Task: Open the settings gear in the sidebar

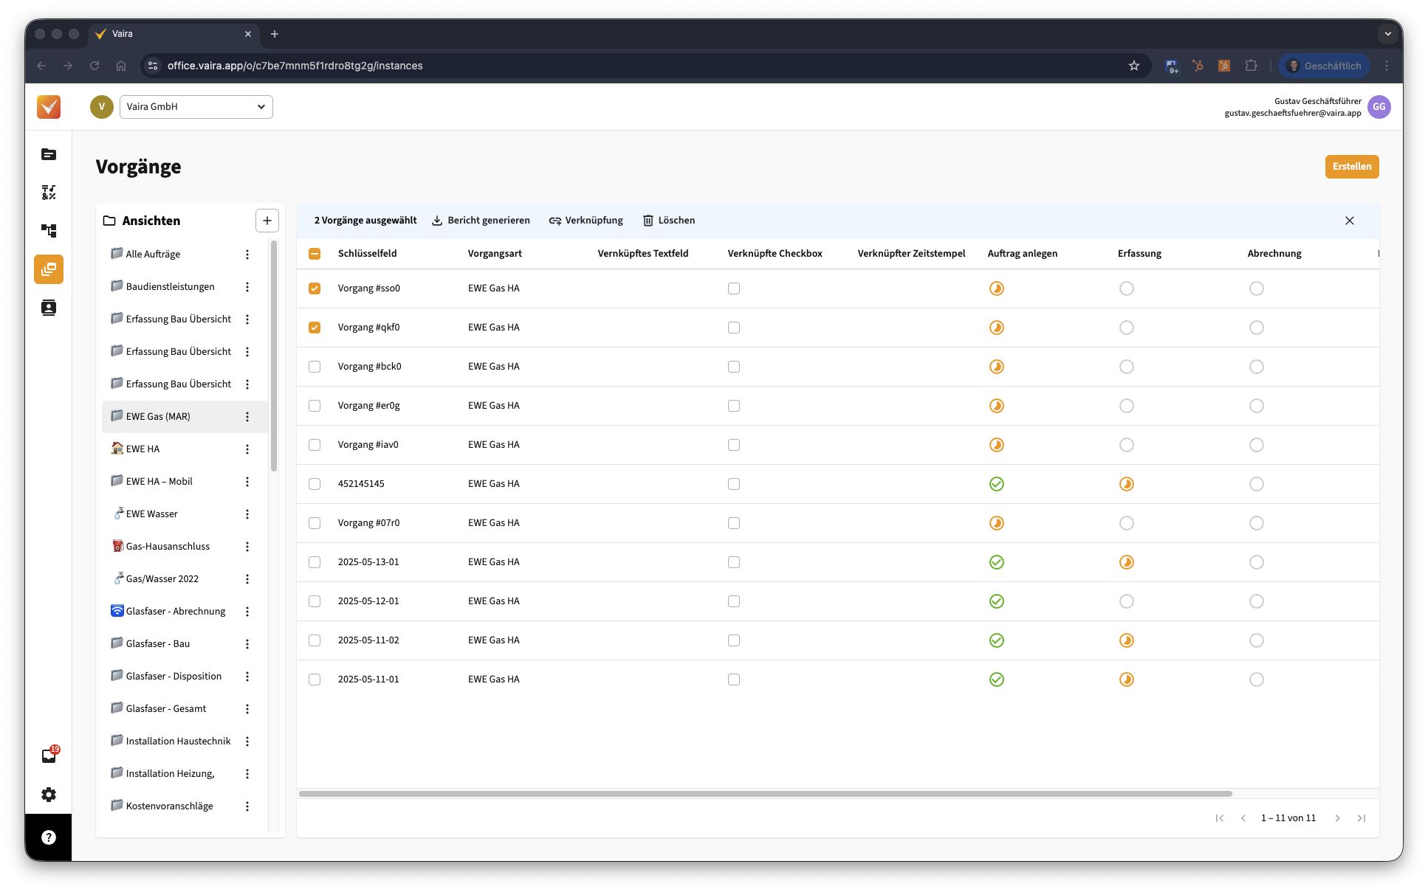Action: [49, 795]
